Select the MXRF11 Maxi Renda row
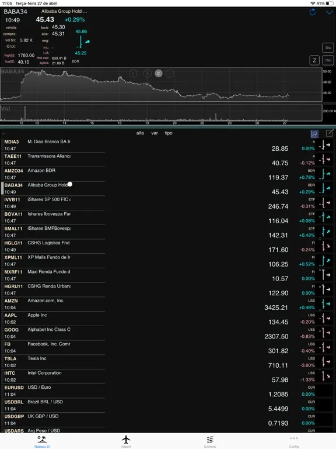The image size is (336, 449). tap(168, 275)
